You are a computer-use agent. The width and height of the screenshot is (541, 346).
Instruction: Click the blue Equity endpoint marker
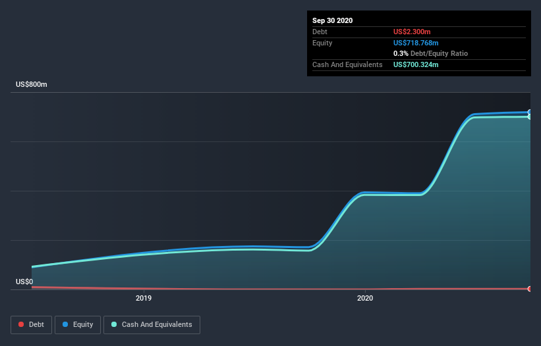click(x=530, y=112)
